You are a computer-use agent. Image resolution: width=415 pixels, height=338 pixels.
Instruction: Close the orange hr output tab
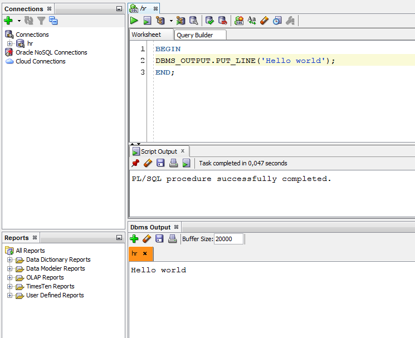point(145,253)
